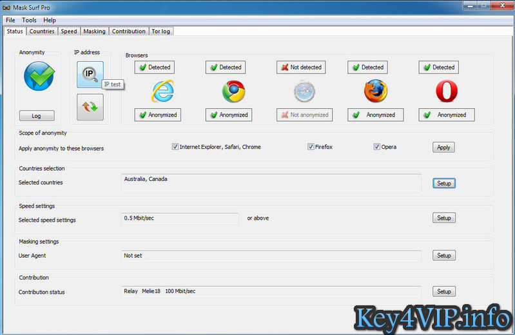The image size is (515, 335).
Task: Run the IP test magnifier button
Action: (90, 75)
